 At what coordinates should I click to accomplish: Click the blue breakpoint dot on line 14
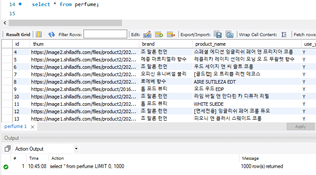click(x=20, y=4)
